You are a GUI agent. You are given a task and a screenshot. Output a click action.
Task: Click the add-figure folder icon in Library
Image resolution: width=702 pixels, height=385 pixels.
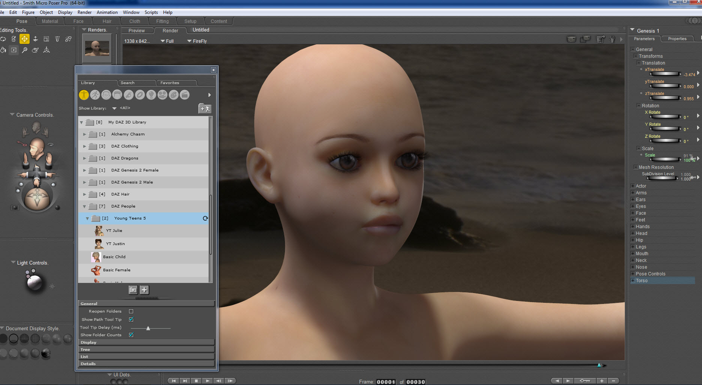click(x=205, y=109)
